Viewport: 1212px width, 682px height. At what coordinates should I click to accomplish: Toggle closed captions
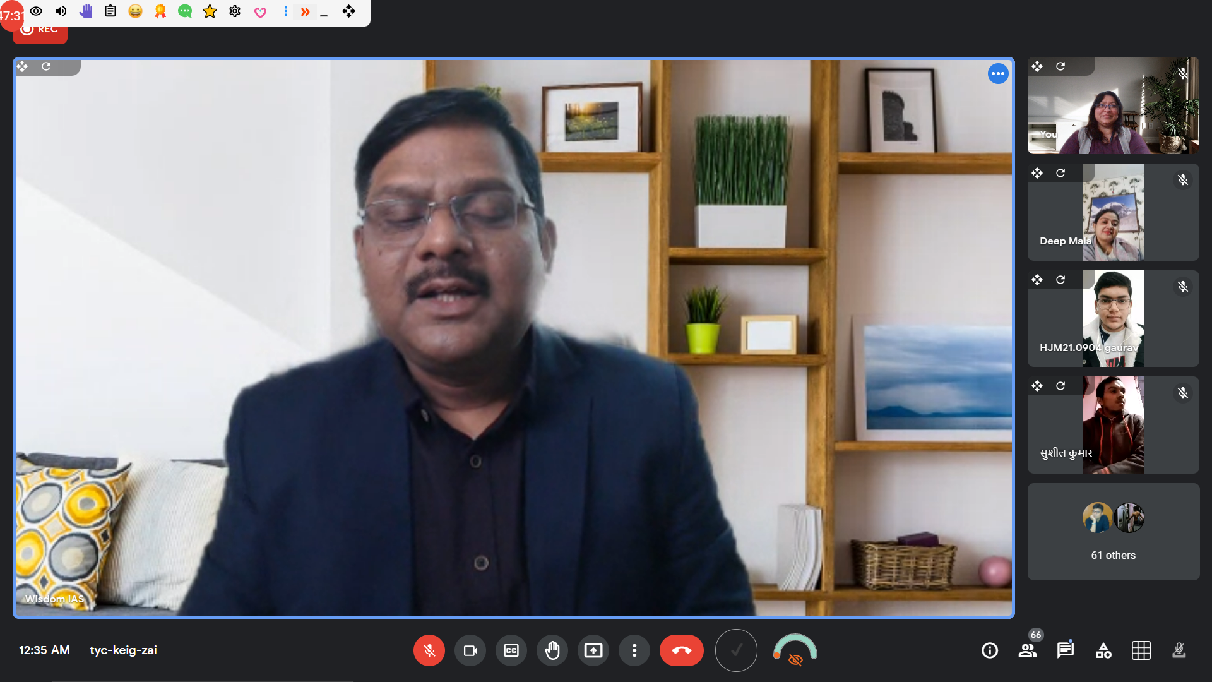(511, 650)
